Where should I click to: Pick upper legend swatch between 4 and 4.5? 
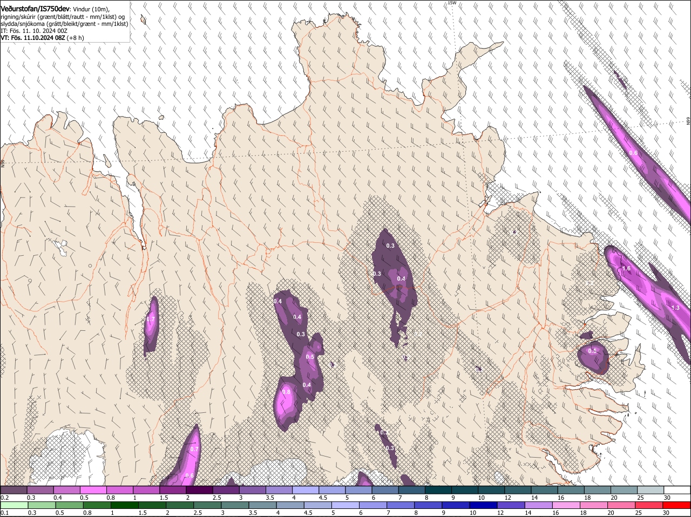pos(306,489)
